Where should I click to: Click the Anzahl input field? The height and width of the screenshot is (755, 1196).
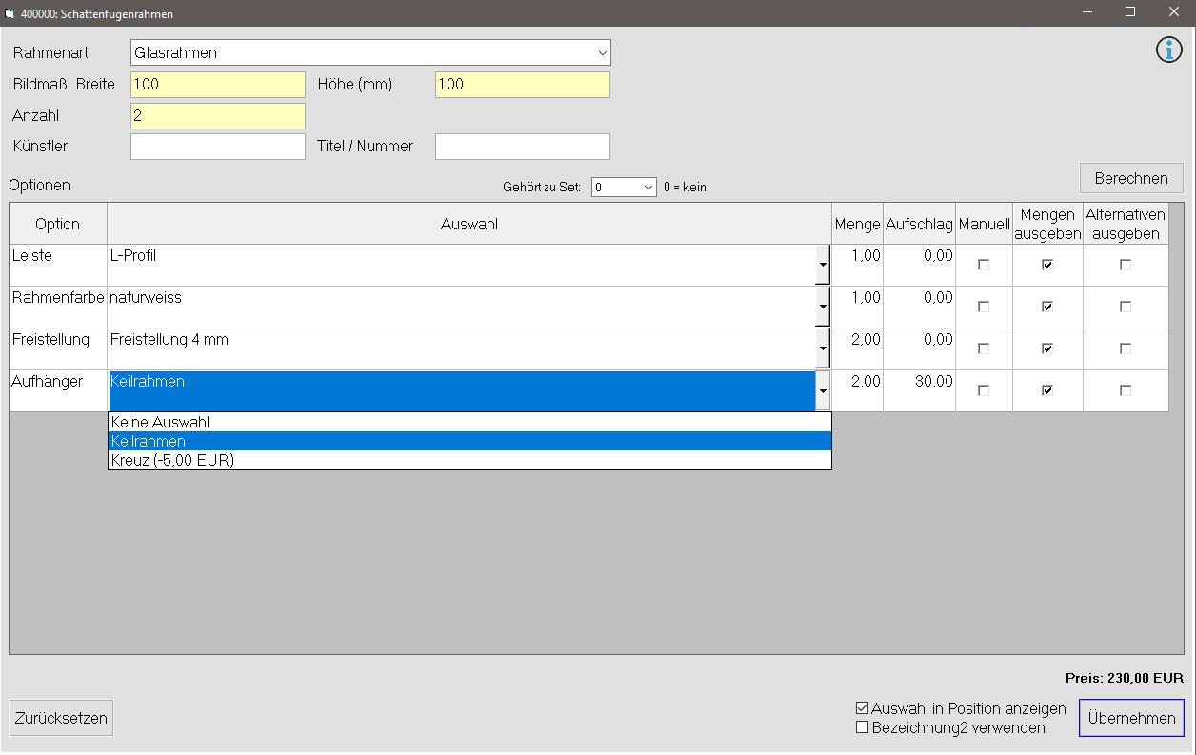tap(217, 116)
